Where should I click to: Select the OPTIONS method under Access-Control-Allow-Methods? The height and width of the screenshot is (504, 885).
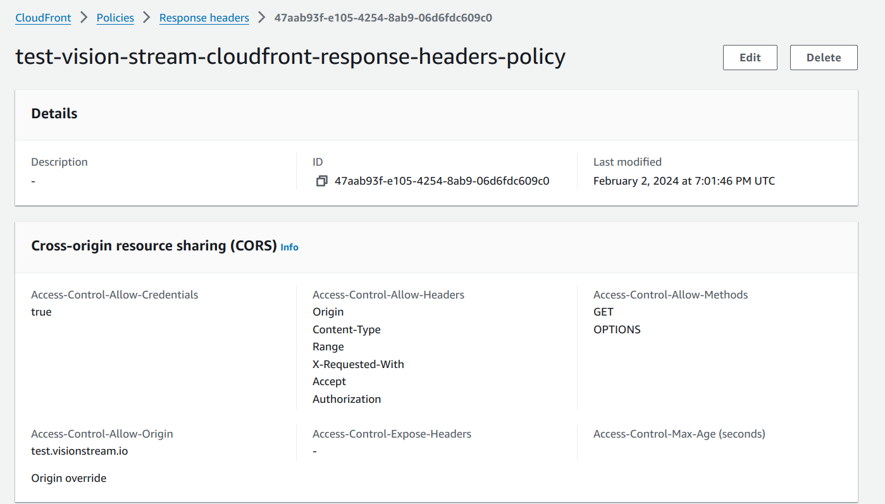(x=617, y=329)
